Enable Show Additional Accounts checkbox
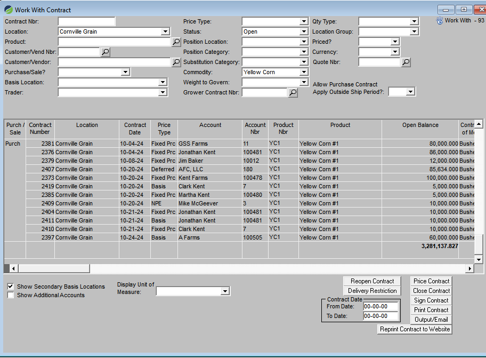The width and height of the screenshot is (486, 358). pos(11,295)
